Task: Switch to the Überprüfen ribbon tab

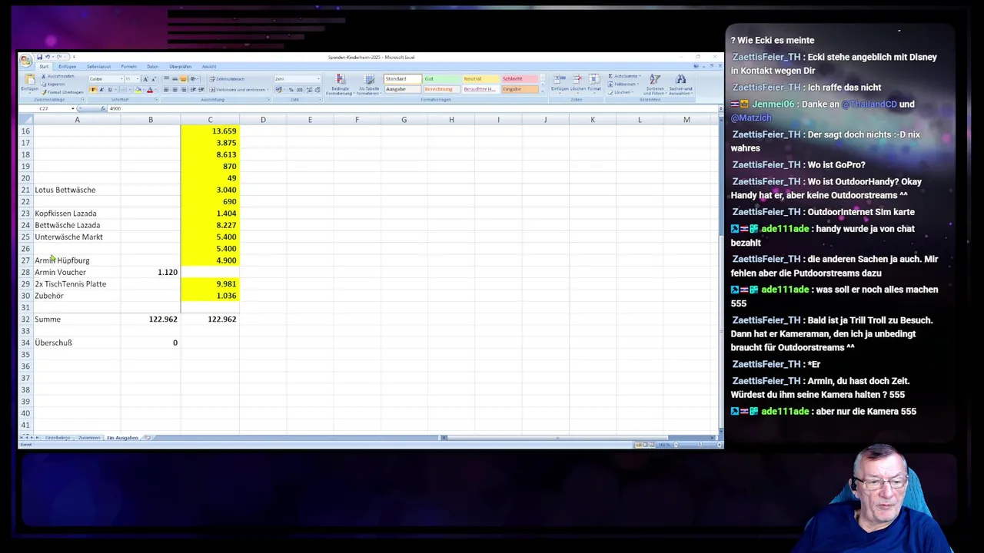Action: click(180, 67)
